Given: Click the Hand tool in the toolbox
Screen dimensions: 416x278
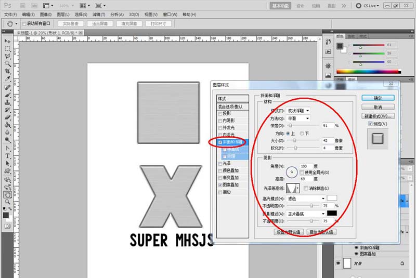Looking at the screenshot, I should (x=7, y=194).
